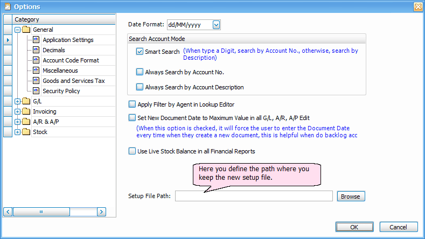This screenshot has width=425, height=239.
Task: Click the Setup File Path field
Action: (x=254, y=196)
